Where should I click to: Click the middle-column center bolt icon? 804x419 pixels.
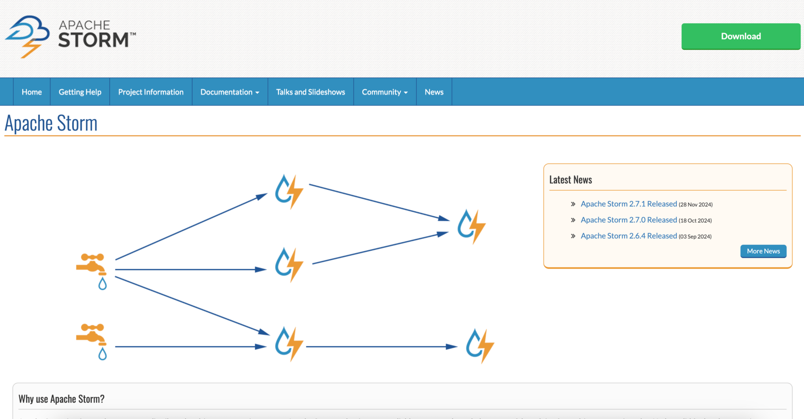(289, 264)
